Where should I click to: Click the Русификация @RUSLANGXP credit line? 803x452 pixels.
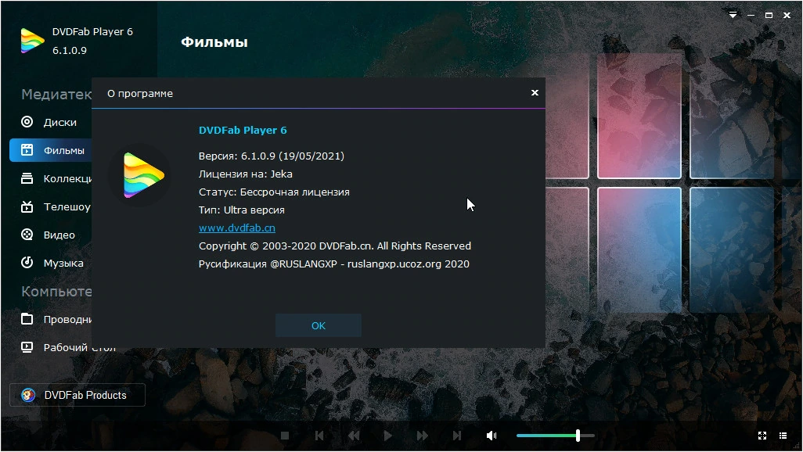point(334,264)
